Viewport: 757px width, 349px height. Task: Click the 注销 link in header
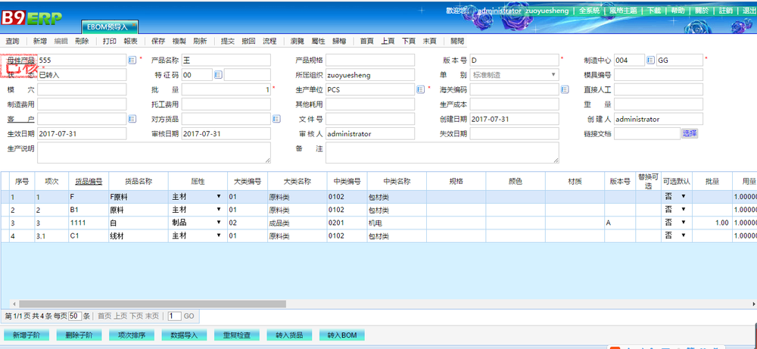pyautogui.click(x=725, y=11)
